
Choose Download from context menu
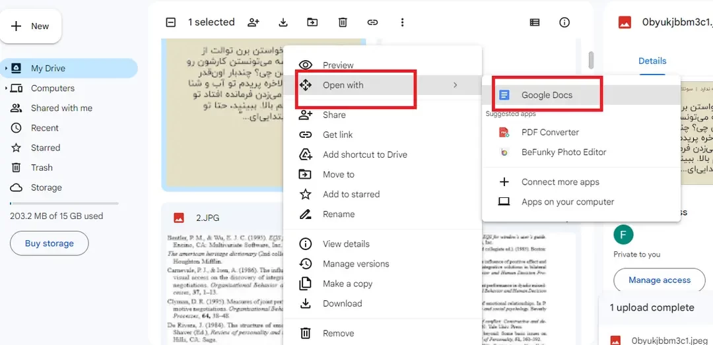click(x=382, y=303)
